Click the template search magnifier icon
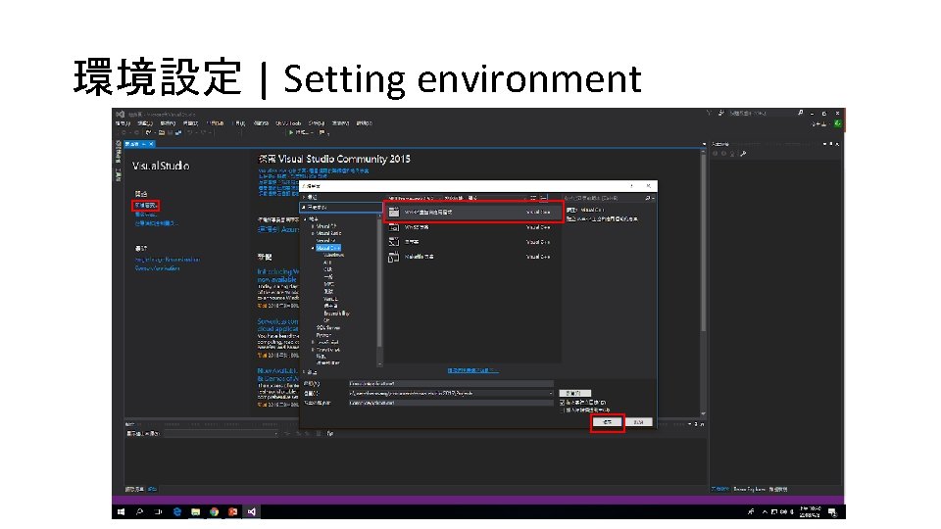The width and height of the screenshot is (941, 529). click(648, 198)
